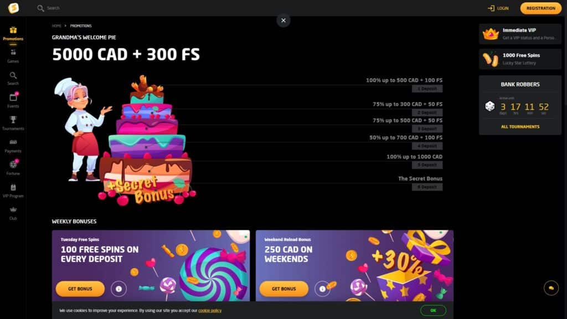Click the Registration button
The image size is (567, 319).
click(x=540, y=8)
